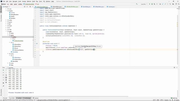This screenshot has width=180, height=101.
Task: Hide the Run panel with minus icon
Action: click(x=177, y=68)
